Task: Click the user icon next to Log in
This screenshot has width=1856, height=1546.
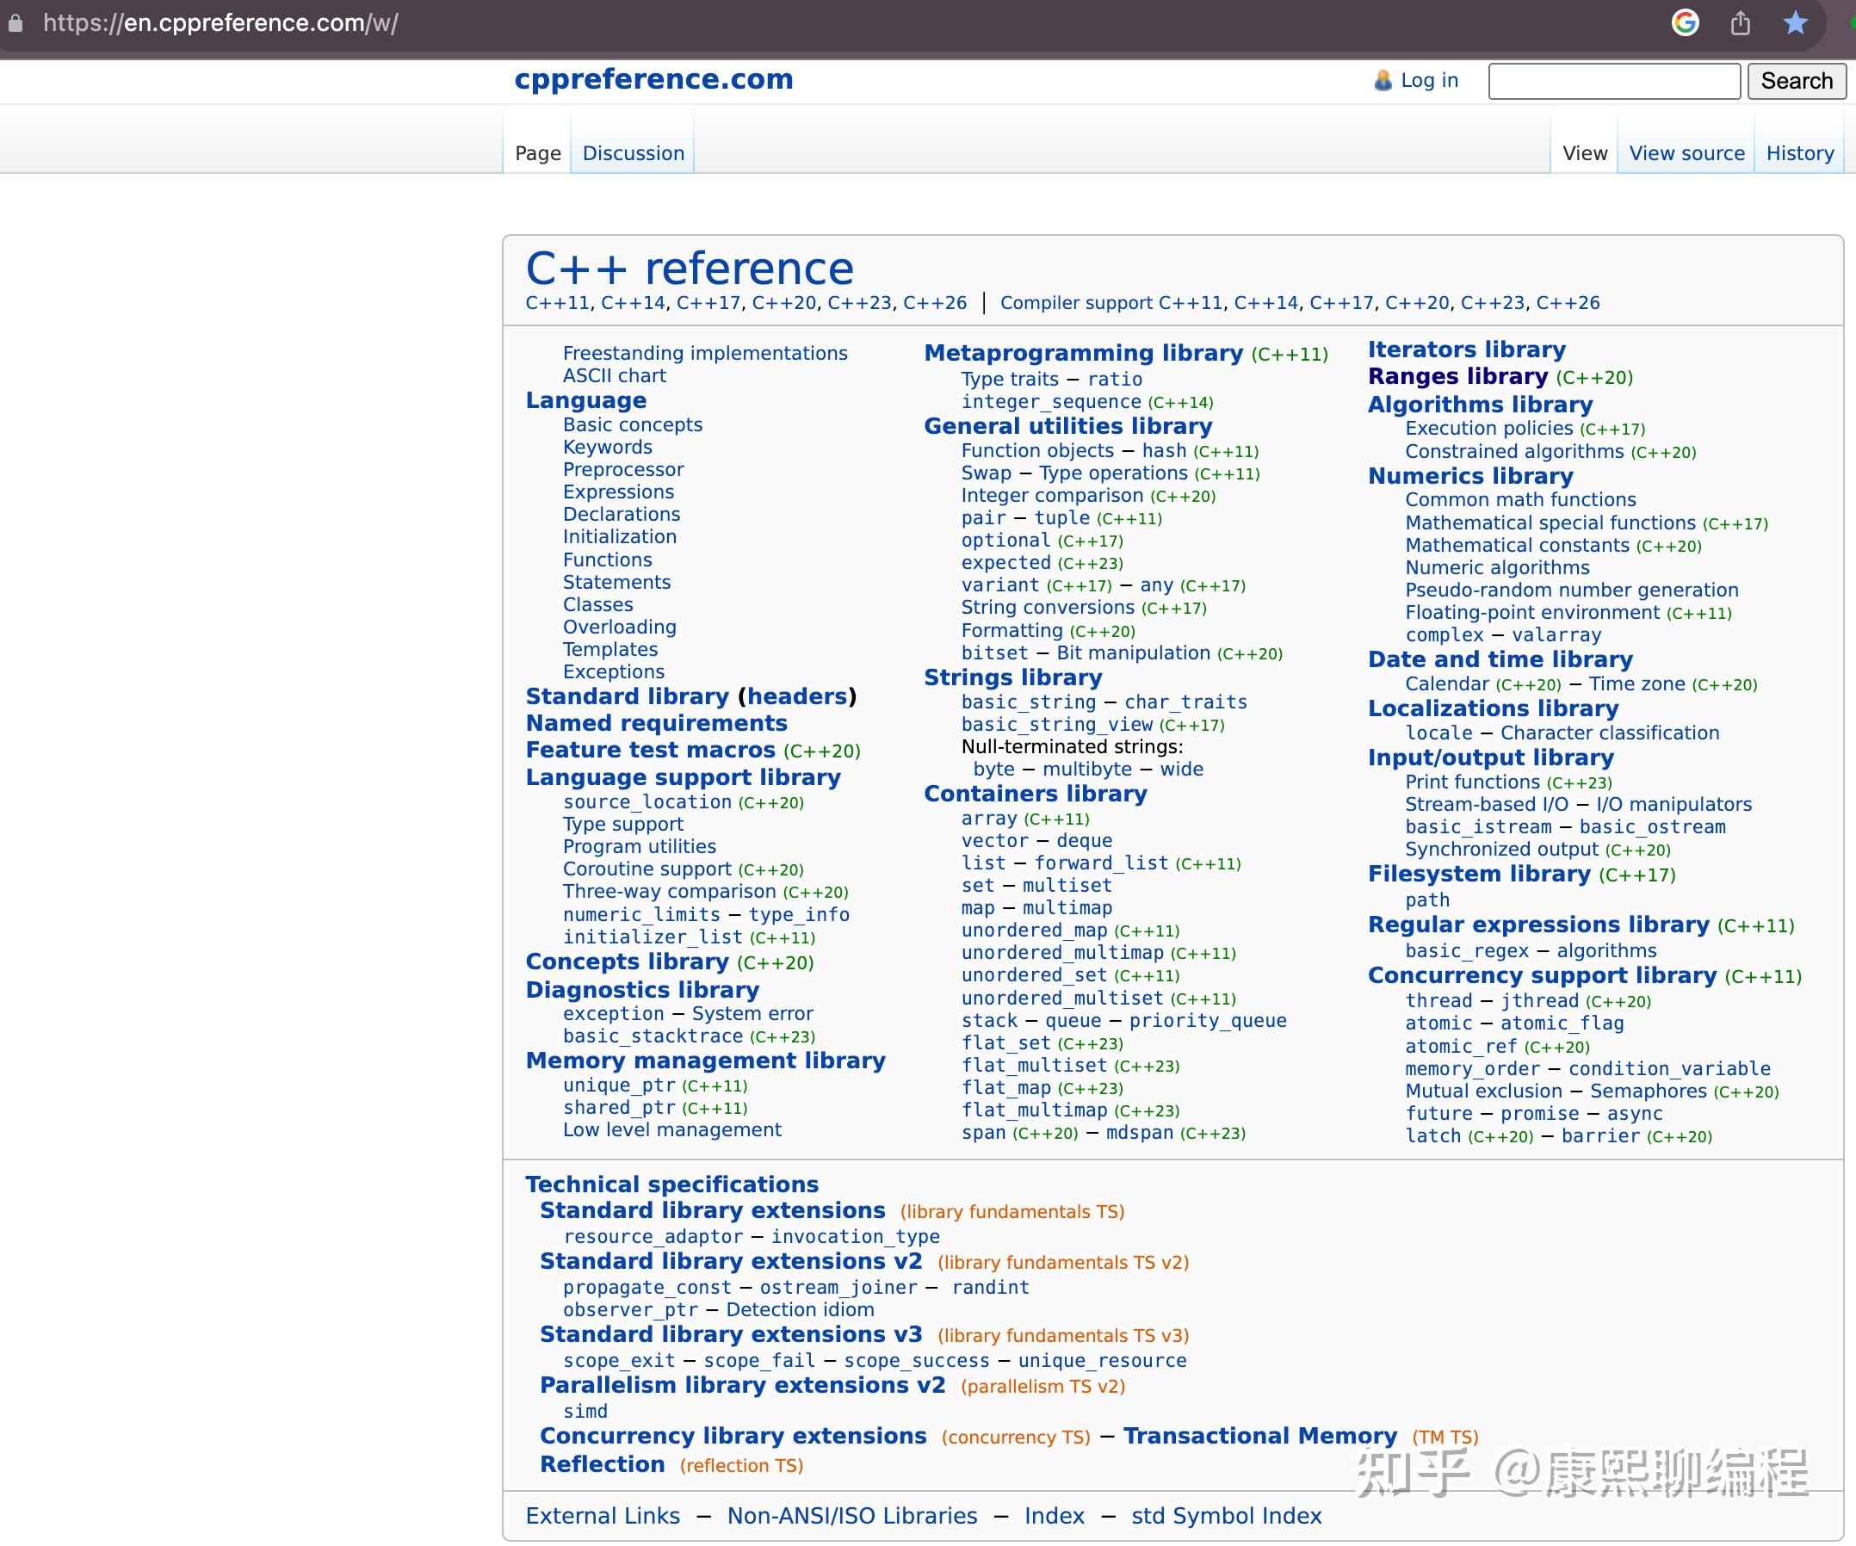Action: coord(1382,80)
